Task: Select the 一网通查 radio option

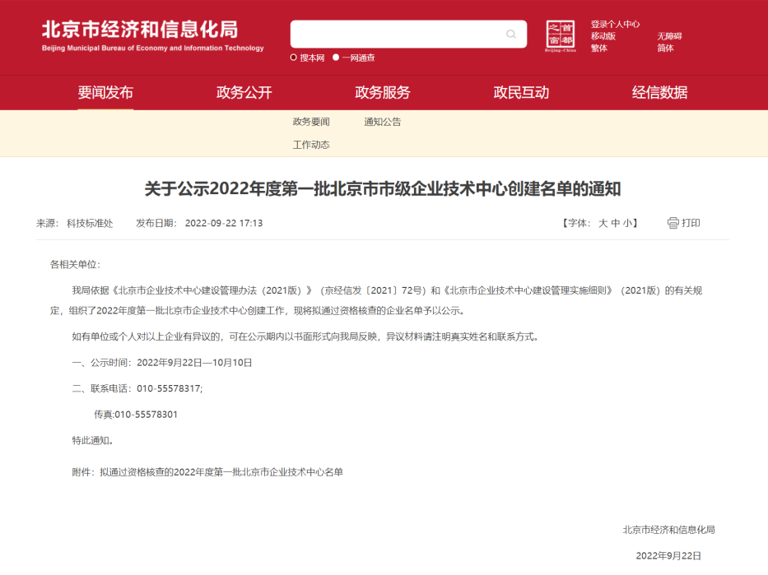Action: pos(336,58)
